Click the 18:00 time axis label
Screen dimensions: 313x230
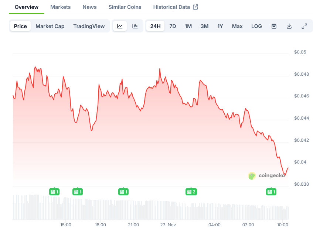[x=101, y=225]
